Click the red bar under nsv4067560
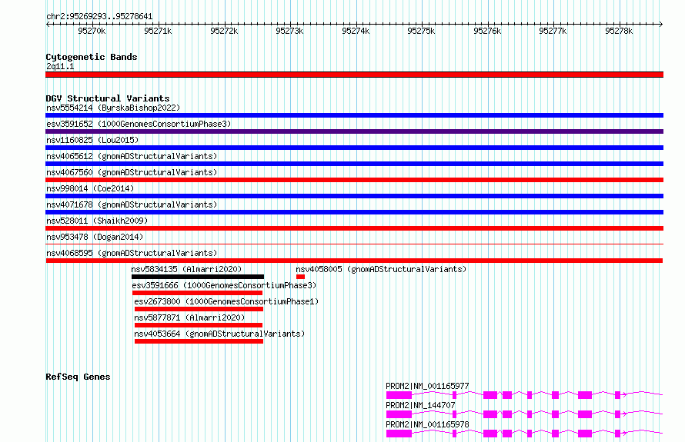685x442 pixels. pos(354,180)
